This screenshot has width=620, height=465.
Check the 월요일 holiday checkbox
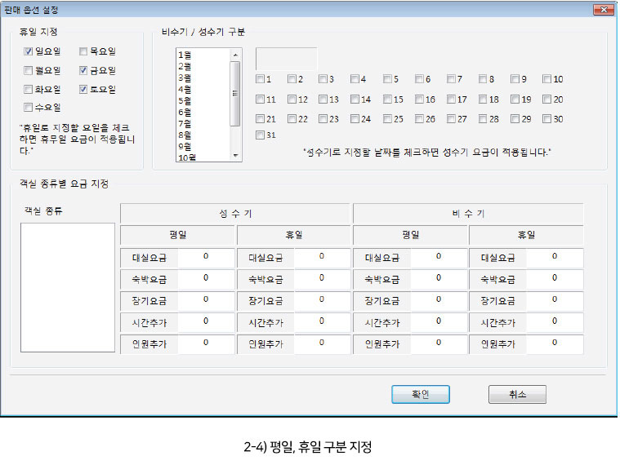[28, 71]
